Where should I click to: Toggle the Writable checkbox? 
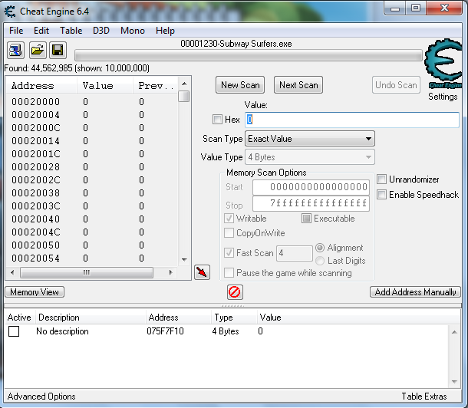click(229, 219)
